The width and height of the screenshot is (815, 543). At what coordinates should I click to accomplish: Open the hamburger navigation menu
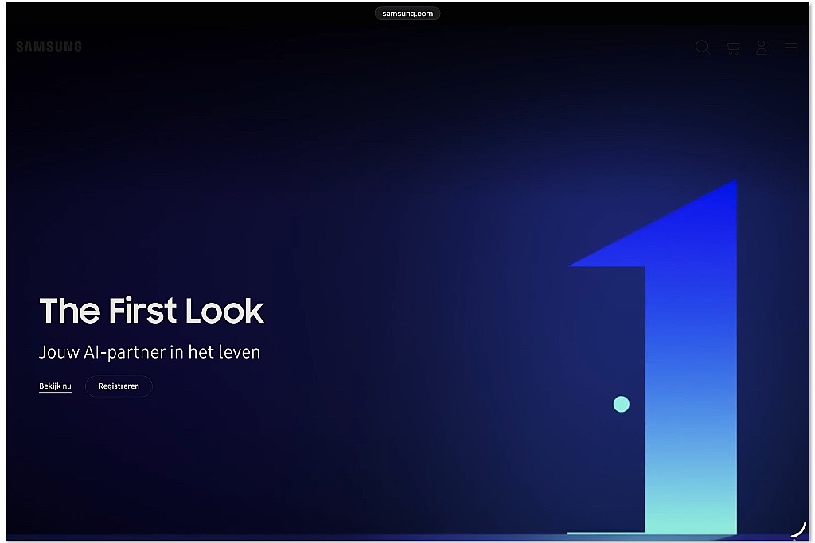coord(790,48)
